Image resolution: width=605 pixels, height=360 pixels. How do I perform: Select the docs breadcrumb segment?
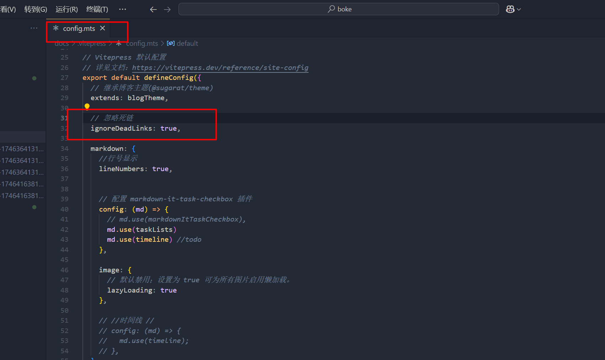tap(61, 44)
